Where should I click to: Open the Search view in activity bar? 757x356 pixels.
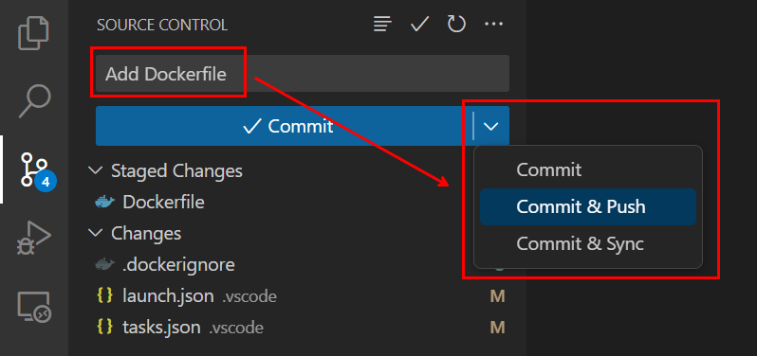pos(34,101)
